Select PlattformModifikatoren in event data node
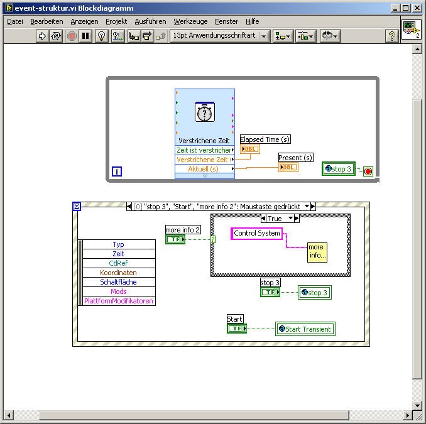 click(x=119, y=301)
